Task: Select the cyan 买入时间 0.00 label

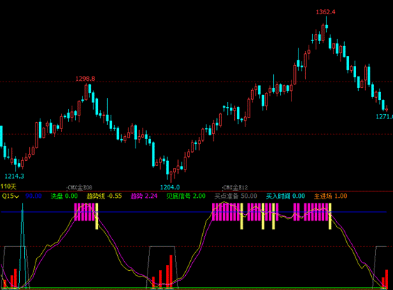Action: point(285,196)
